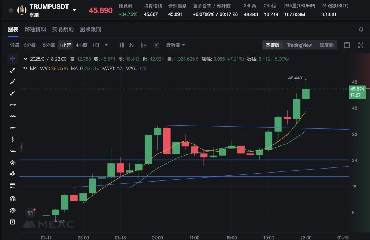Select the vertical line drawing tool
The width and height of the screenshot is (370, 240).
(x=13, y=139)
